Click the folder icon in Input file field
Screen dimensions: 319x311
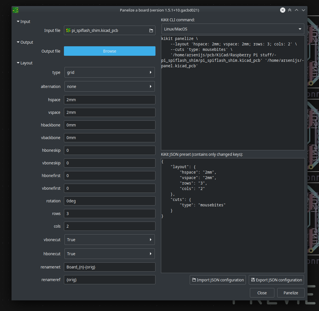coord(151,30)
